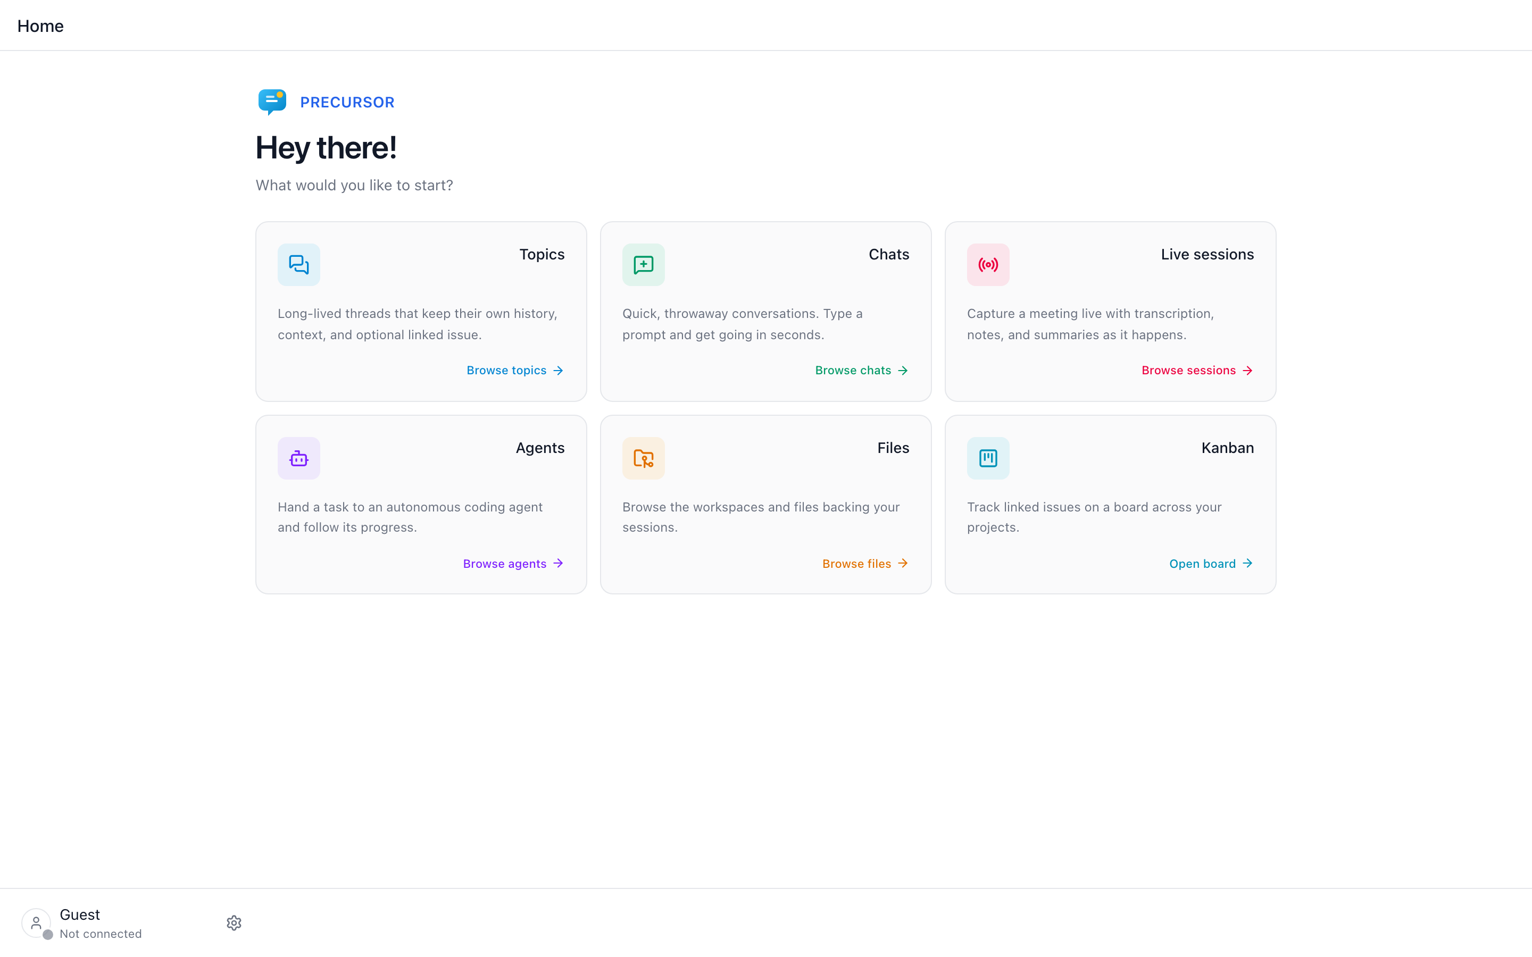This screenshot has height=957, width=1532.
Task: Open the Browse files link
Action: pyautogui.click(x=865, y=564)
